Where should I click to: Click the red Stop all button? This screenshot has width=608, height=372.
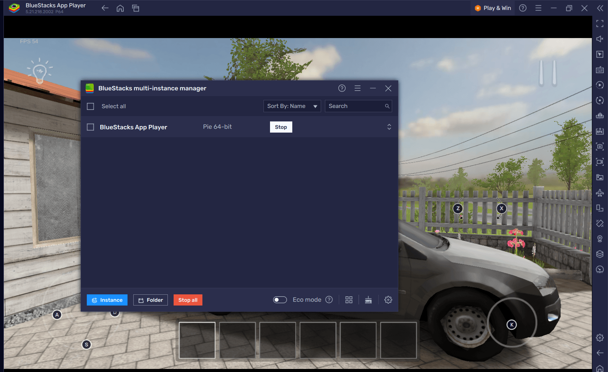(x=188, y=300)
